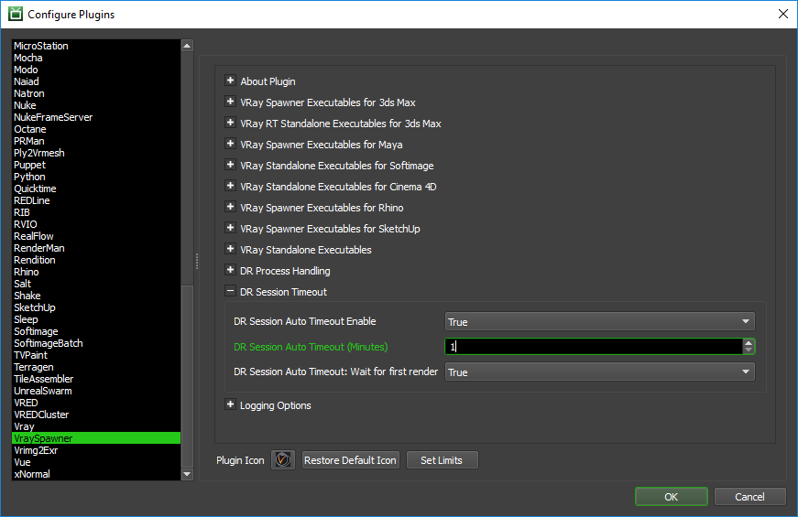Confirm with the OK button

(x=671, y=497)
